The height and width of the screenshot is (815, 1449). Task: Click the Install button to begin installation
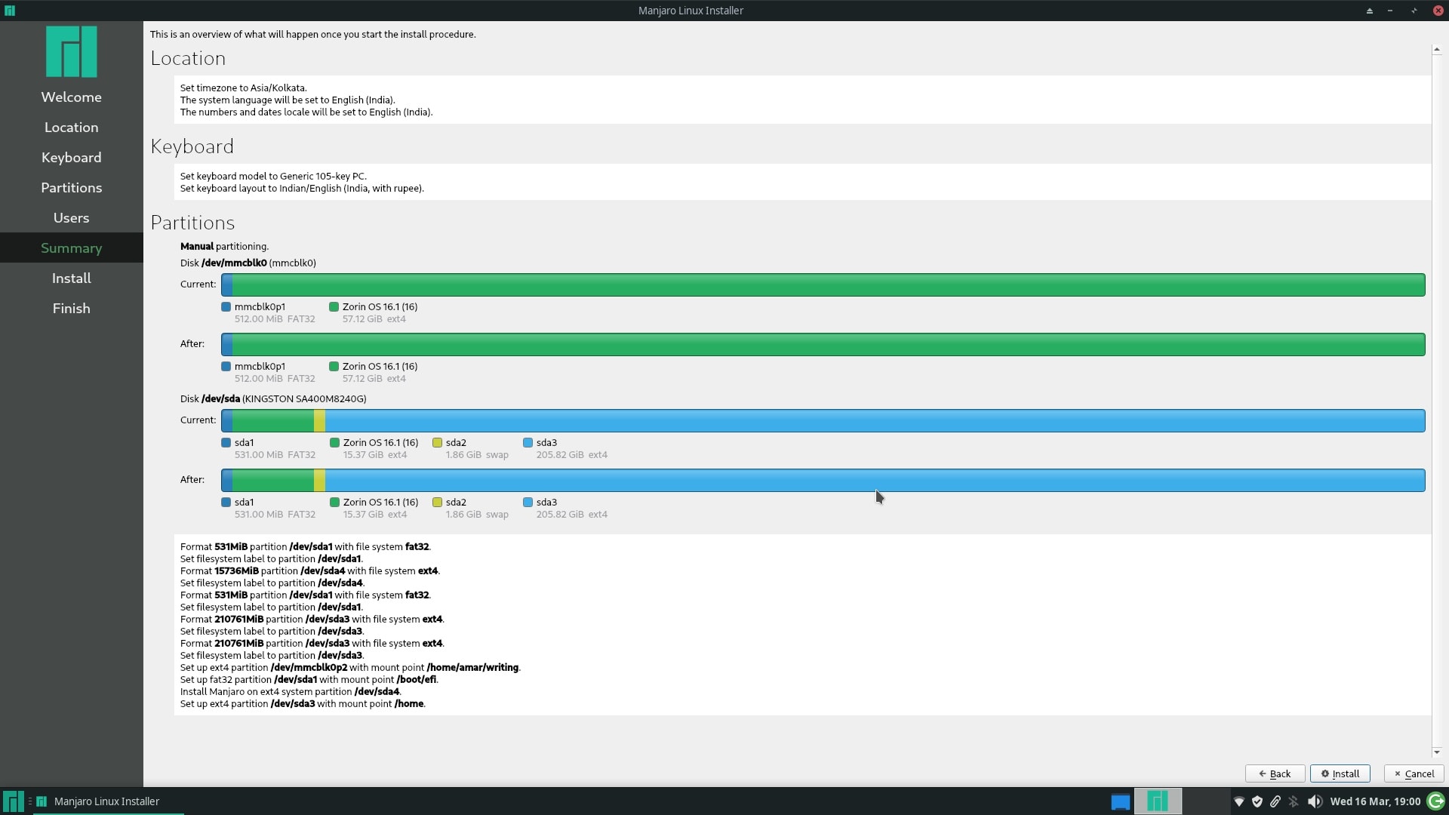pyautogui.click(x=1340, y=773)
